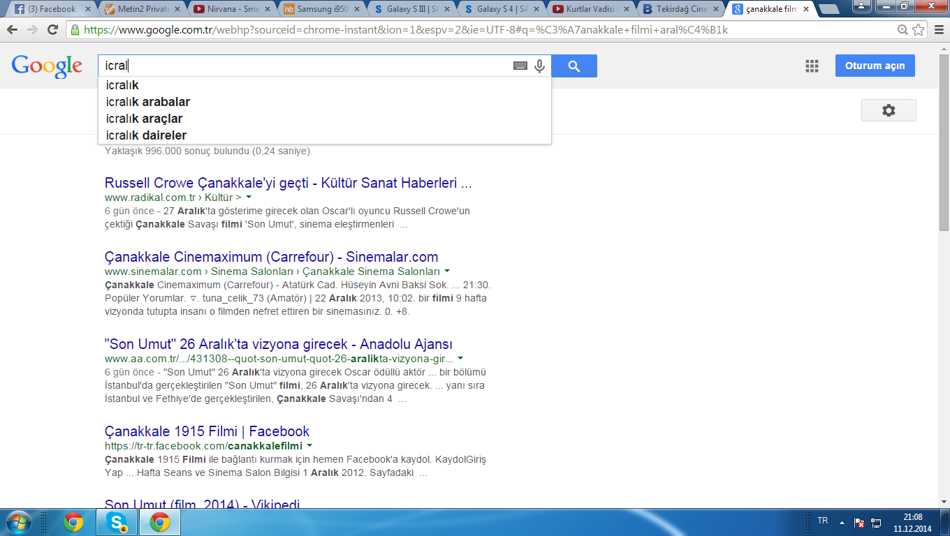Click the vertical page scrollbar thumb
The height and width of the screenshot is (536, 950).
click(944, 143)
